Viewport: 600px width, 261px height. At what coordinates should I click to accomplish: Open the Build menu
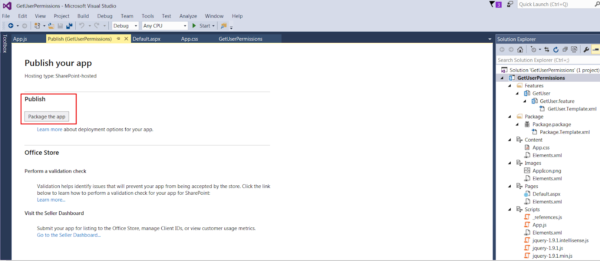click(83, 16)
